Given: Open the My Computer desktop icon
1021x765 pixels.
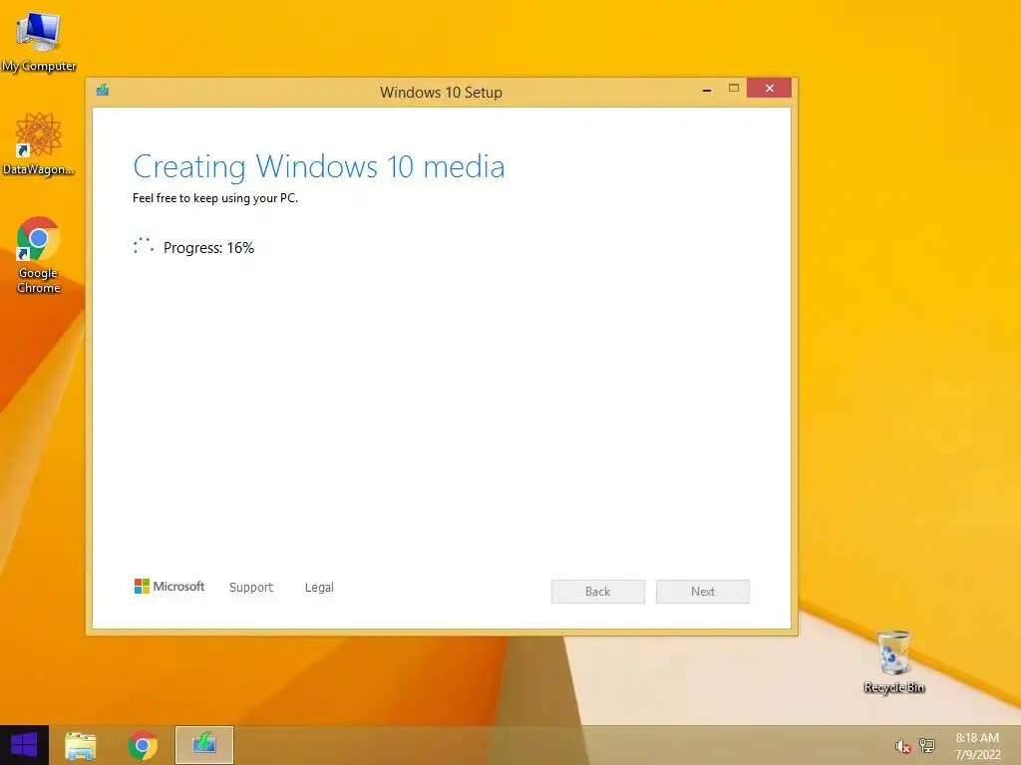Looking at the screenshot, I should (x=39, y=41).
